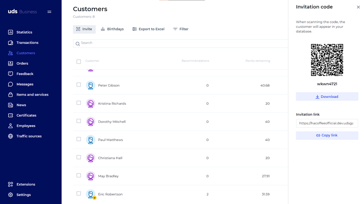Click the Traffic sources globe icon
Viewport: 364px width, 204px height.
[x=10, y=136]
